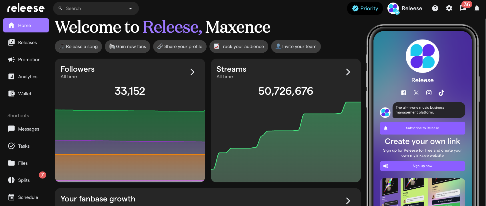Click the magnifier icon in search bar
This screenshot has width=486, height=206.
tap(60, 9)
